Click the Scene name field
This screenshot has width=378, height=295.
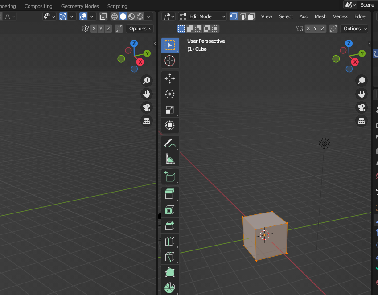point(367,5)
